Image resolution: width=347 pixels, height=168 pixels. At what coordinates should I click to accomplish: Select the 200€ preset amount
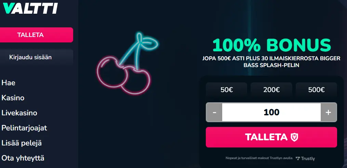[x=271, y=90]
